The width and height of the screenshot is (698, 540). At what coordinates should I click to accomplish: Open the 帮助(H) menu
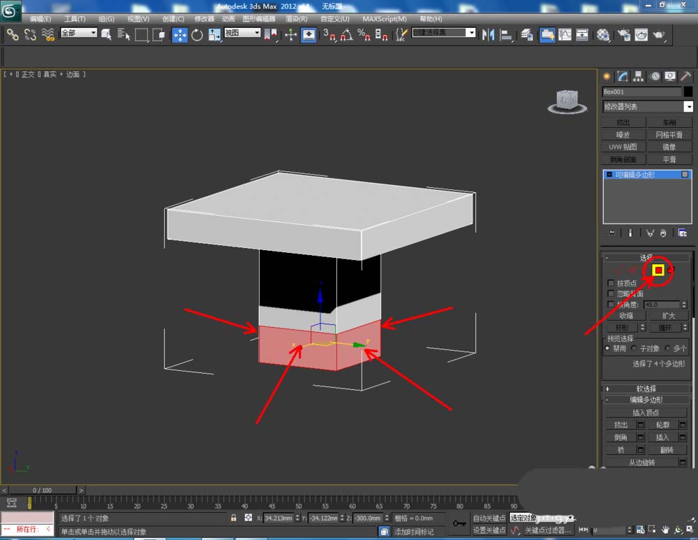tap(431, 19)
